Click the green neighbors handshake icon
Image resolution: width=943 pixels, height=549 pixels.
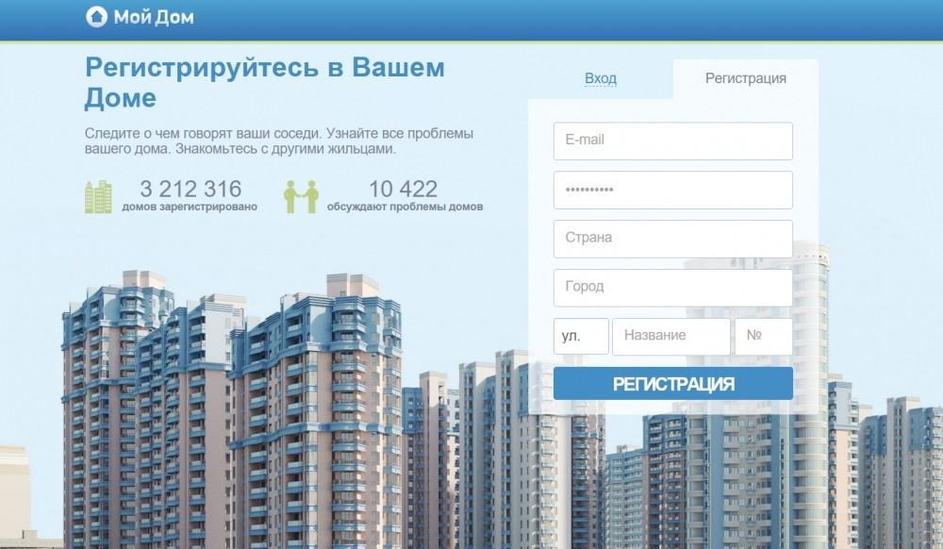tap(301, 196)
